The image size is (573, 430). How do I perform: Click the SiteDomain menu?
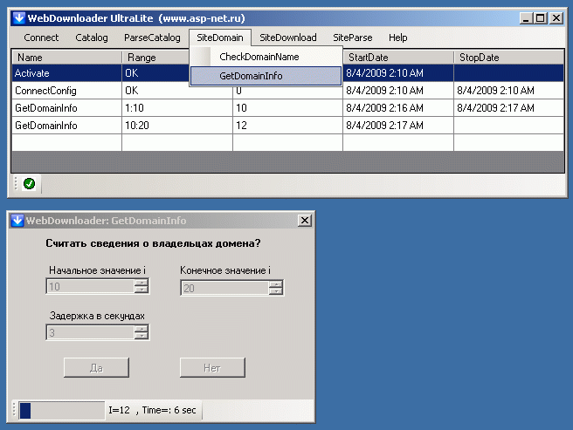pyautogui.click(x=220, y=38)
